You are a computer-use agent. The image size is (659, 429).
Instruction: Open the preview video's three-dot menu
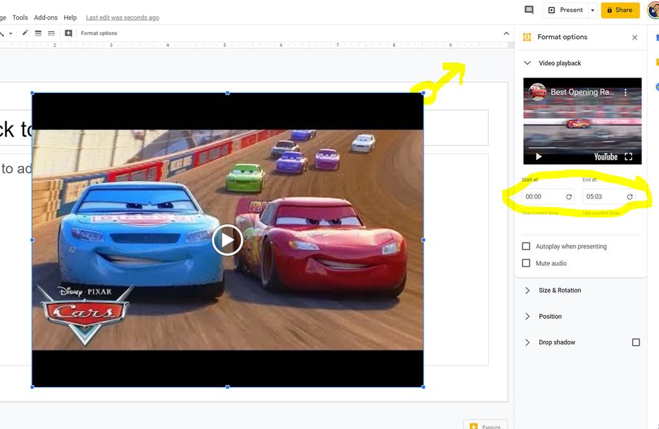tap(625, 93)
